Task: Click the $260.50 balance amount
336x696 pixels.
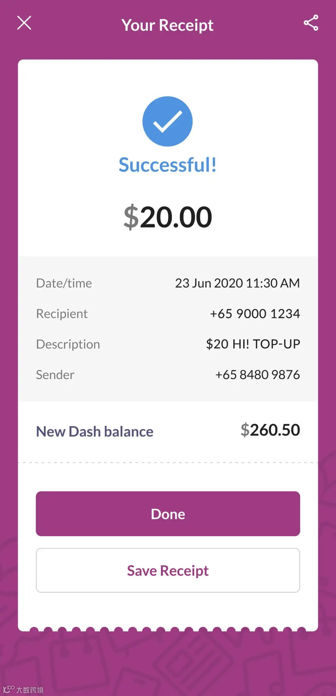Action: coord(270,430)
